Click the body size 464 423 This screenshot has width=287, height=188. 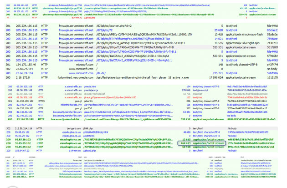185,143
